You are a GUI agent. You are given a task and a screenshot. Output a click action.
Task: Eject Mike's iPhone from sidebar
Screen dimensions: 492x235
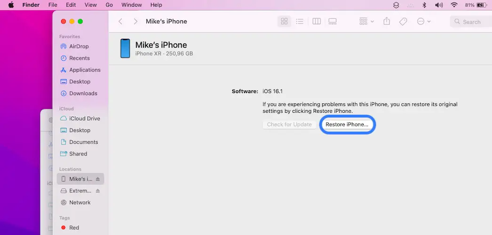tap(98, 179)
